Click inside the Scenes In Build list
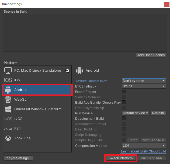170x164 pixels. pos(85,33)
